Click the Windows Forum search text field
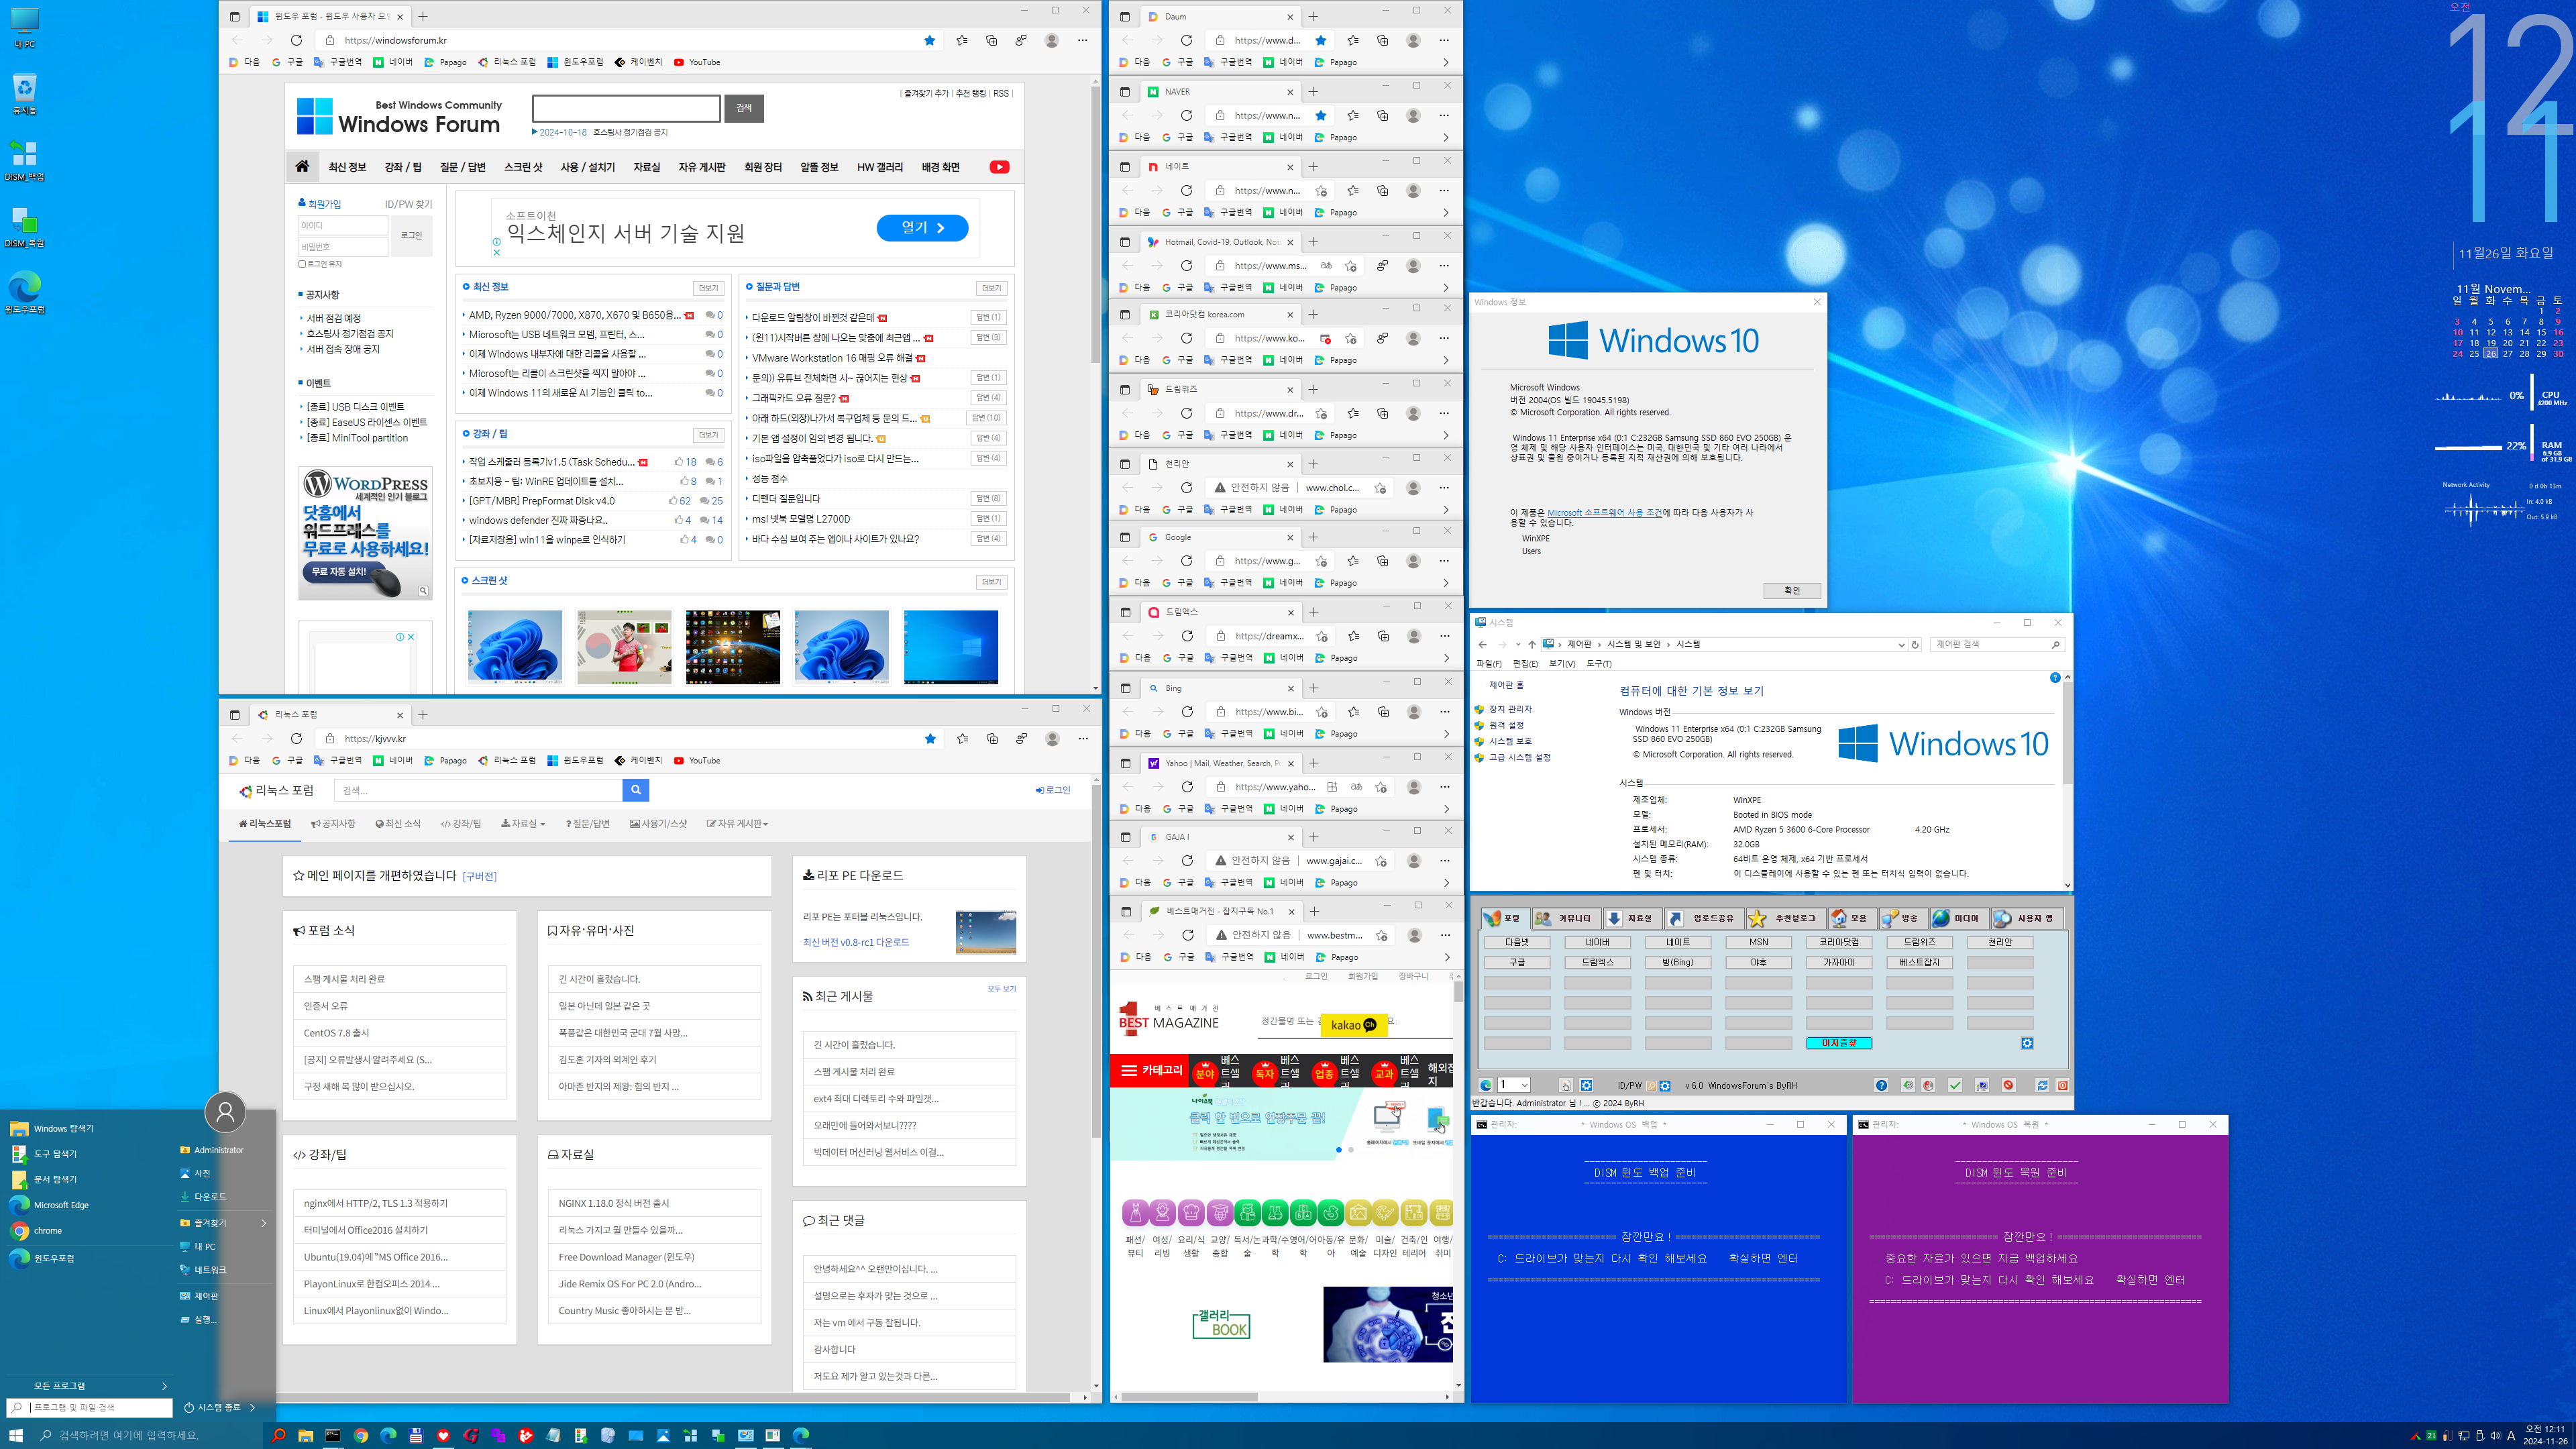2576x1449 pixels. (626, 108)
